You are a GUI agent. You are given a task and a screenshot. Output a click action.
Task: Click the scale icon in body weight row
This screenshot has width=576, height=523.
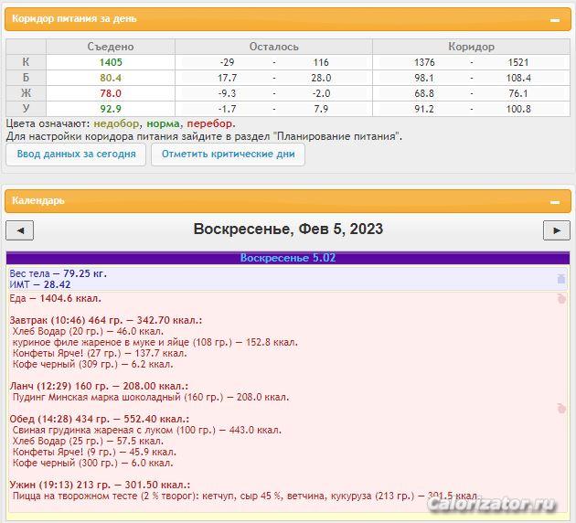pos(561,278)
